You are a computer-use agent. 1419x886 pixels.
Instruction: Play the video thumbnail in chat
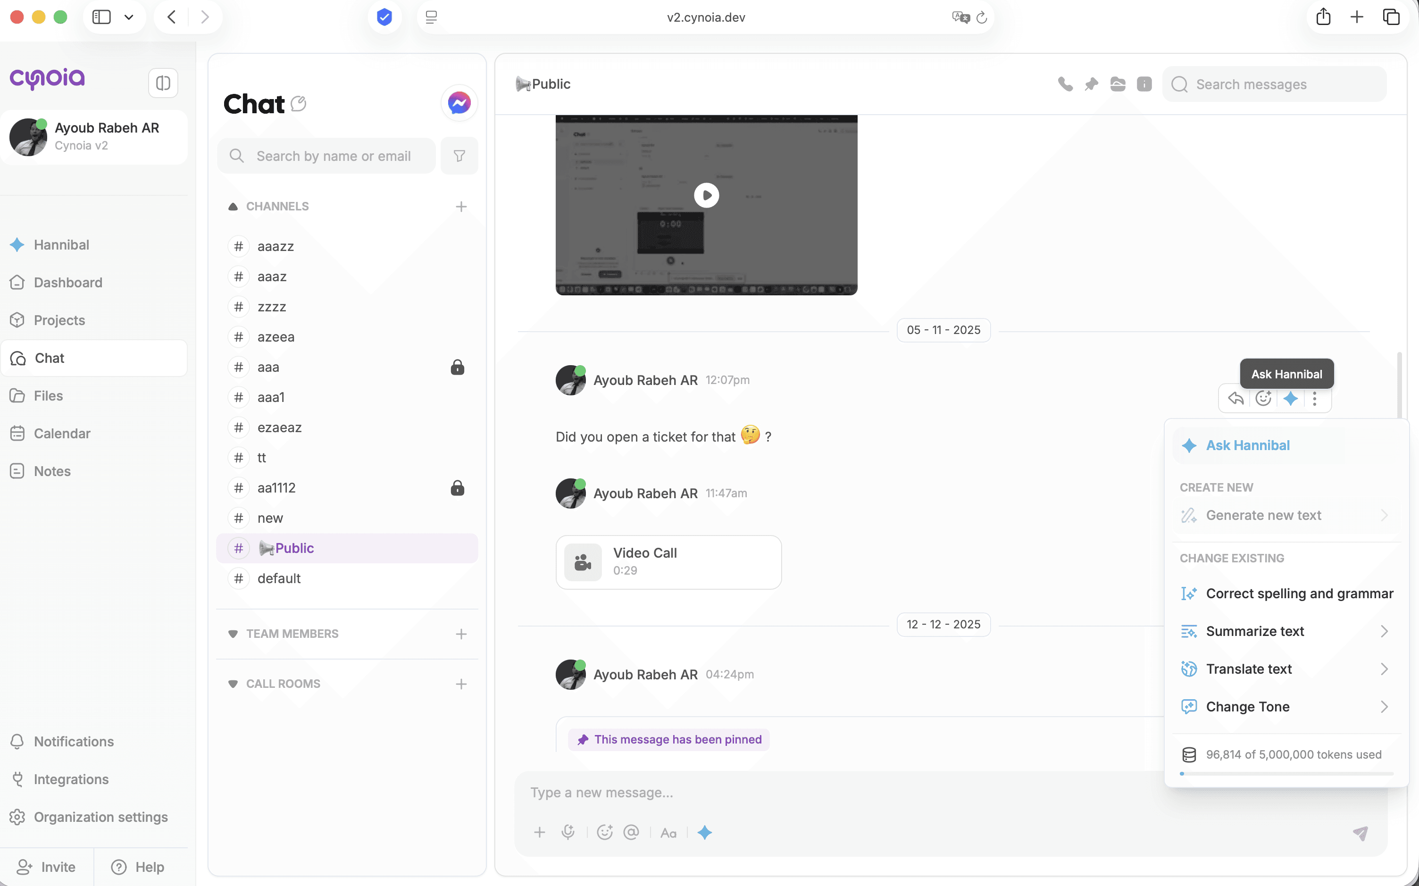(x=706, y=195)
